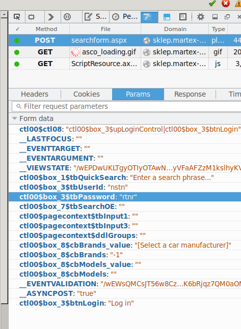
Task: Switch to the Style Editor panel
Action: pyautogui.click(x=96, y=17)
